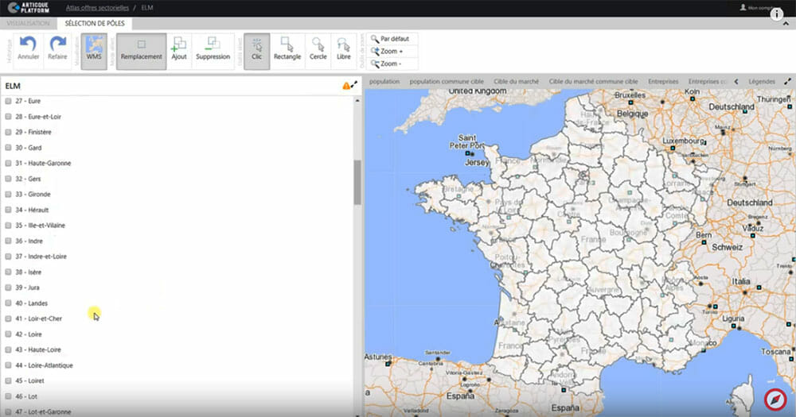
Task: Click the '36 - Indre' list label
Action: [x=29, y=241]
